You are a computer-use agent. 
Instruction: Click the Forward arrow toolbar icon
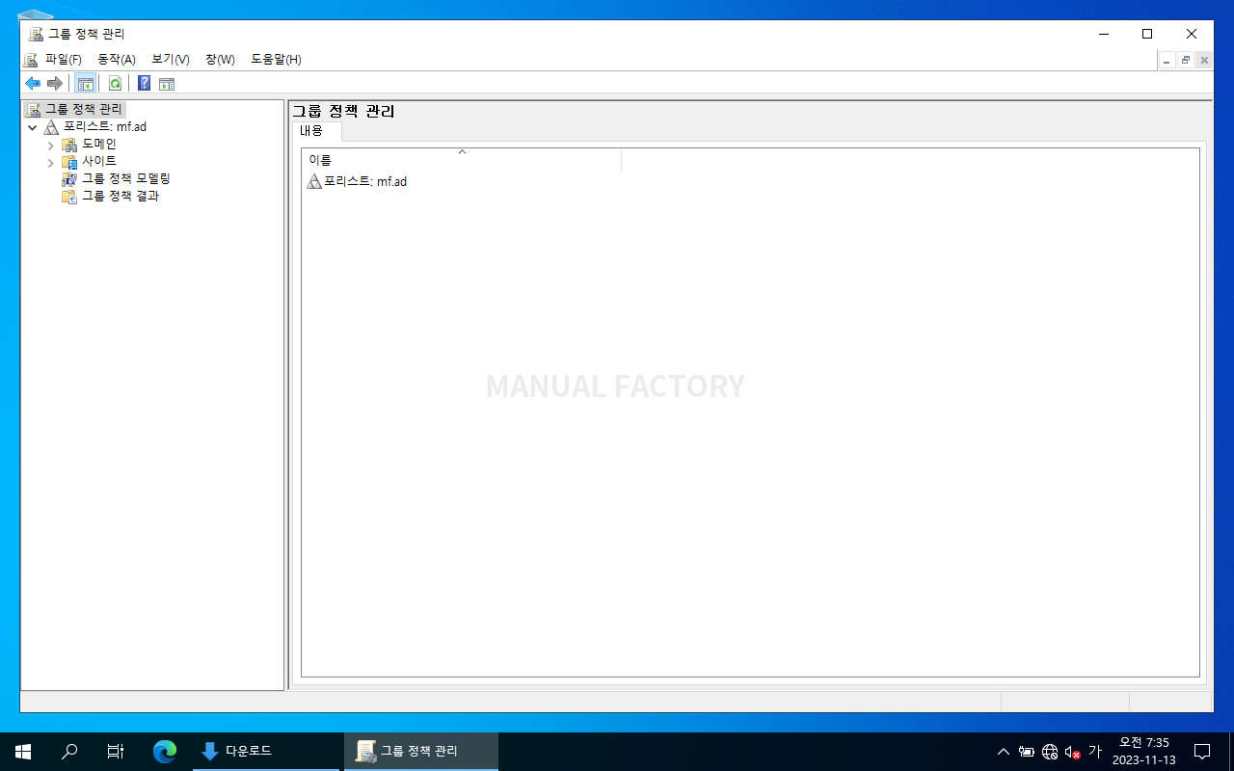(x=55, y=84)
